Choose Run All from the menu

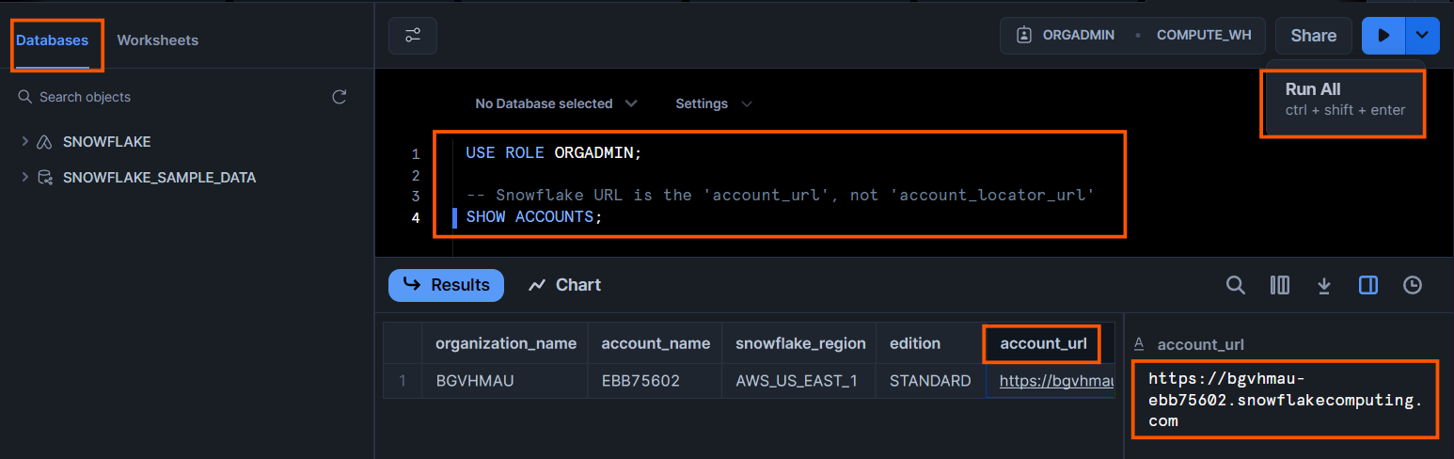click(1345, 99)
